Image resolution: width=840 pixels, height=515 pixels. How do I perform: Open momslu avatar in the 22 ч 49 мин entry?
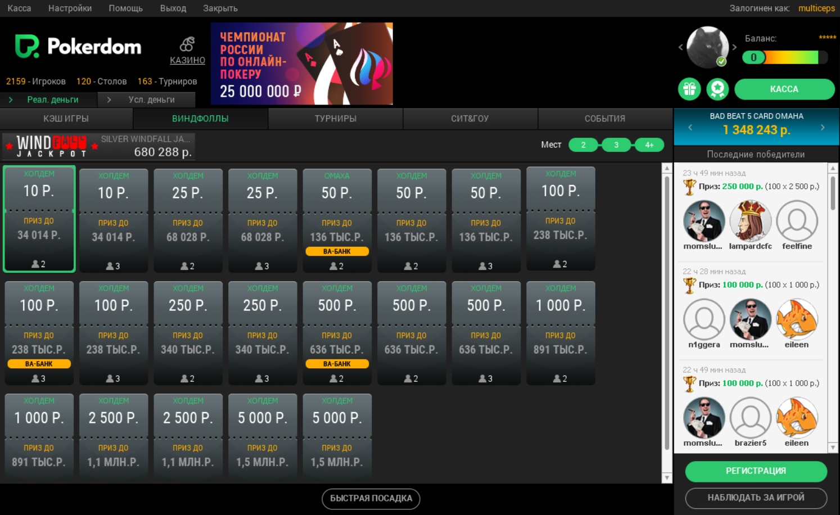[x=703, y=418]
